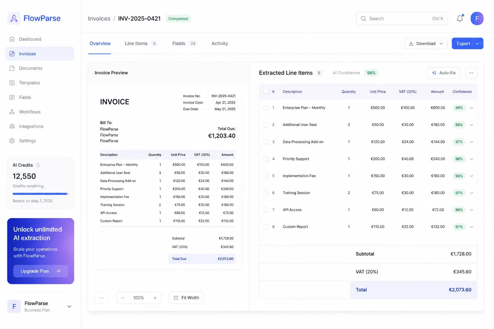Run Auto-Fix on extracted items
Viewport: 494px width, 329px height.
pos(444,73)
